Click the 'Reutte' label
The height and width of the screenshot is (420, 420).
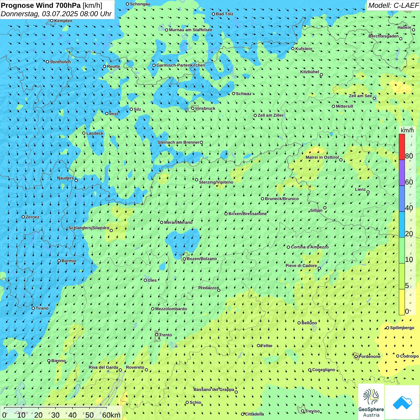click(113, 66)
